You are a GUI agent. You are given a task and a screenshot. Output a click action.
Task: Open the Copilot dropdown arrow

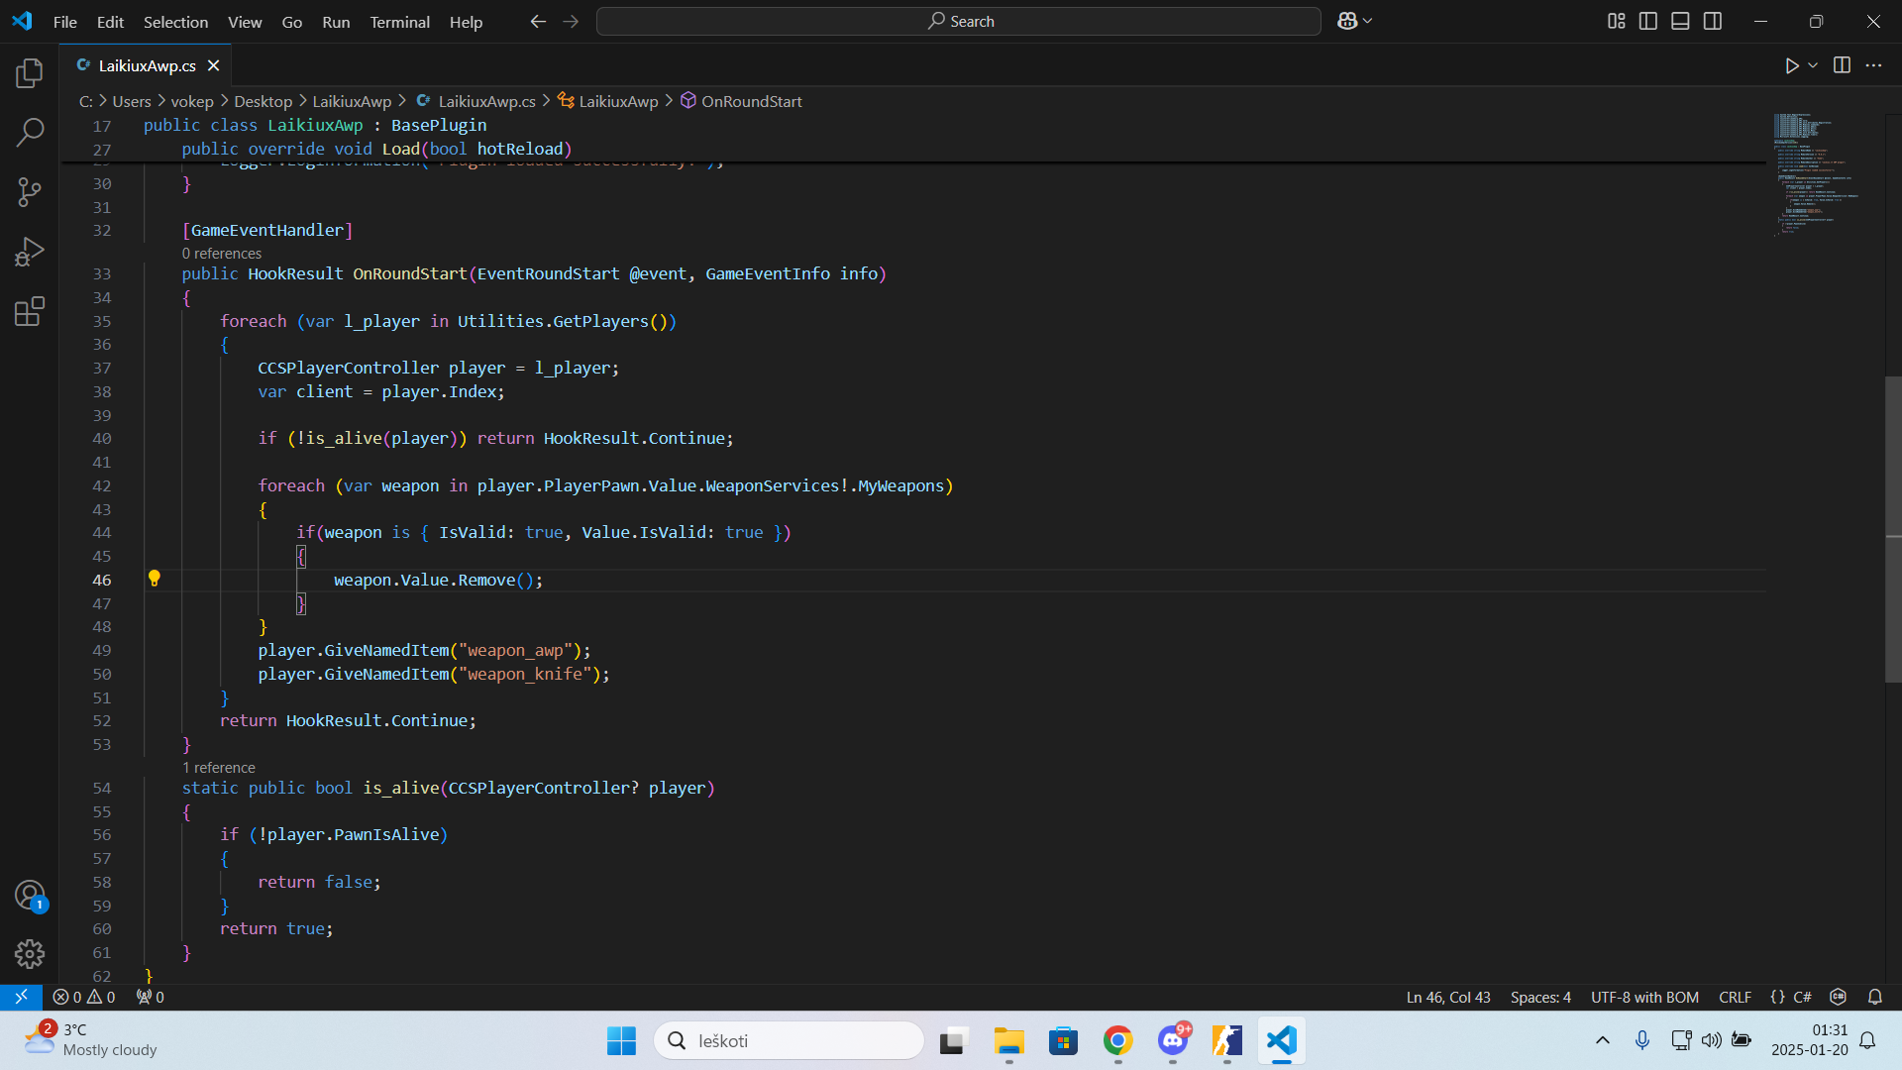1368,21
